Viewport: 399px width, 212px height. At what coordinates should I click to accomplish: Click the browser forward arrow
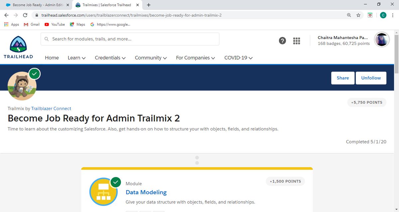coord(16,15)
